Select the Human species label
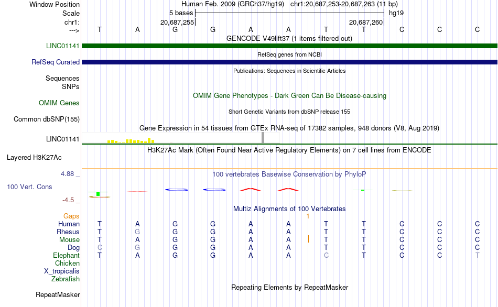This screenshot has width=498, height=307. 69,224
